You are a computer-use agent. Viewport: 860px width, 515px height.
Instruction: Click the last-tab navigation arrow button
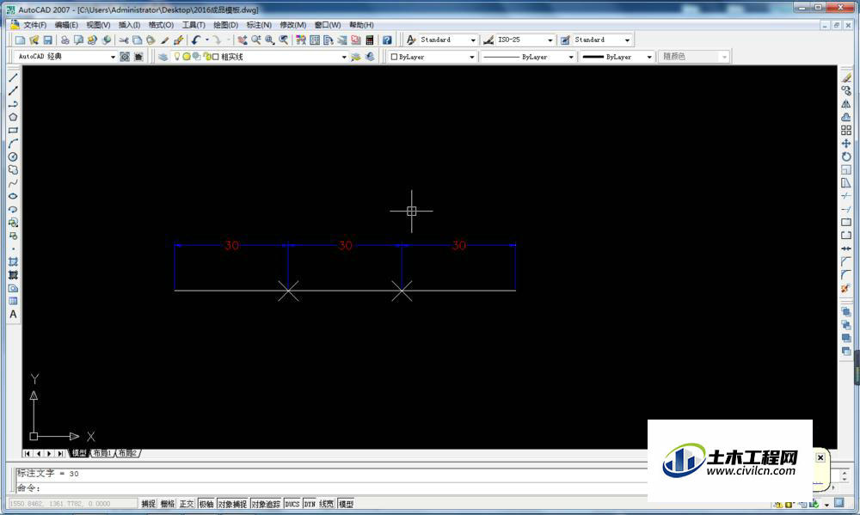coord(60,453)
